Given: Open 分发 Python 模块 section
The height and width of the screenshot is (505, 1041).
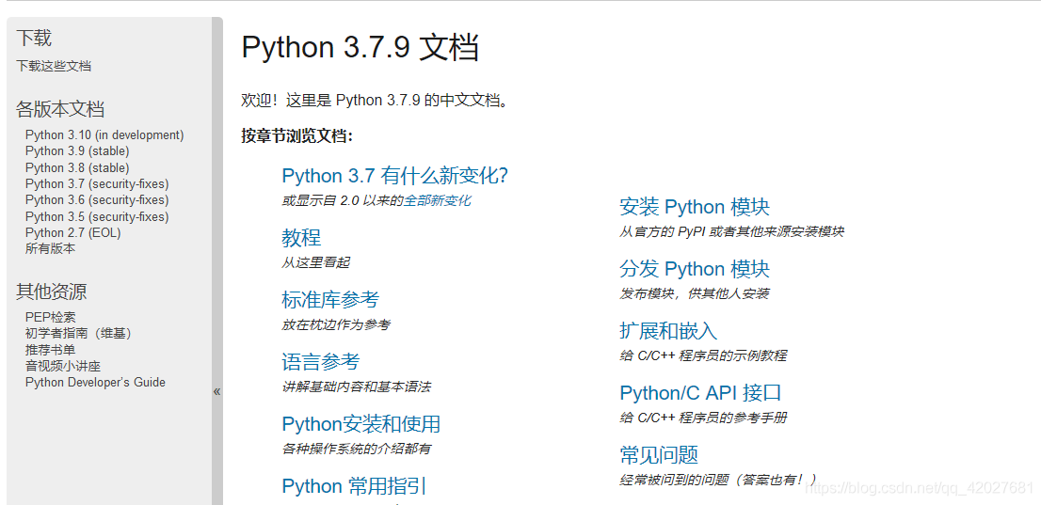Looking at the screenshot, I should 695,269.
